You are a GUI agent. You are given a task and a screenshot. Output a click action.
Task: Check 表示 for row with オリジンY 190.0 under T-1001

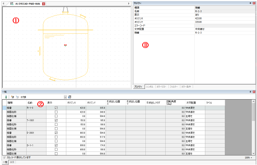[x=56, y=125]
